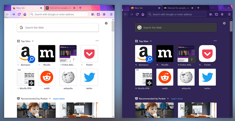Open the twitter tile in the light window
This screenshot has height=121, width=235.
pos(89,77)
